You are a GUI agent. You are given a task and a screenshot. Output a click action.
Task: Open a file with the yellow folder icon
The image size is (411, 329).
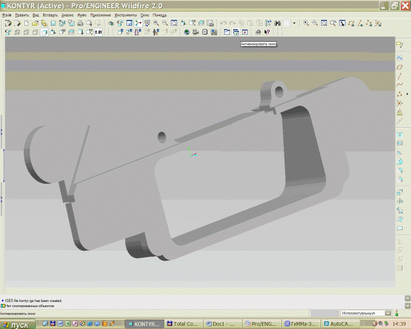pos(35,23)
